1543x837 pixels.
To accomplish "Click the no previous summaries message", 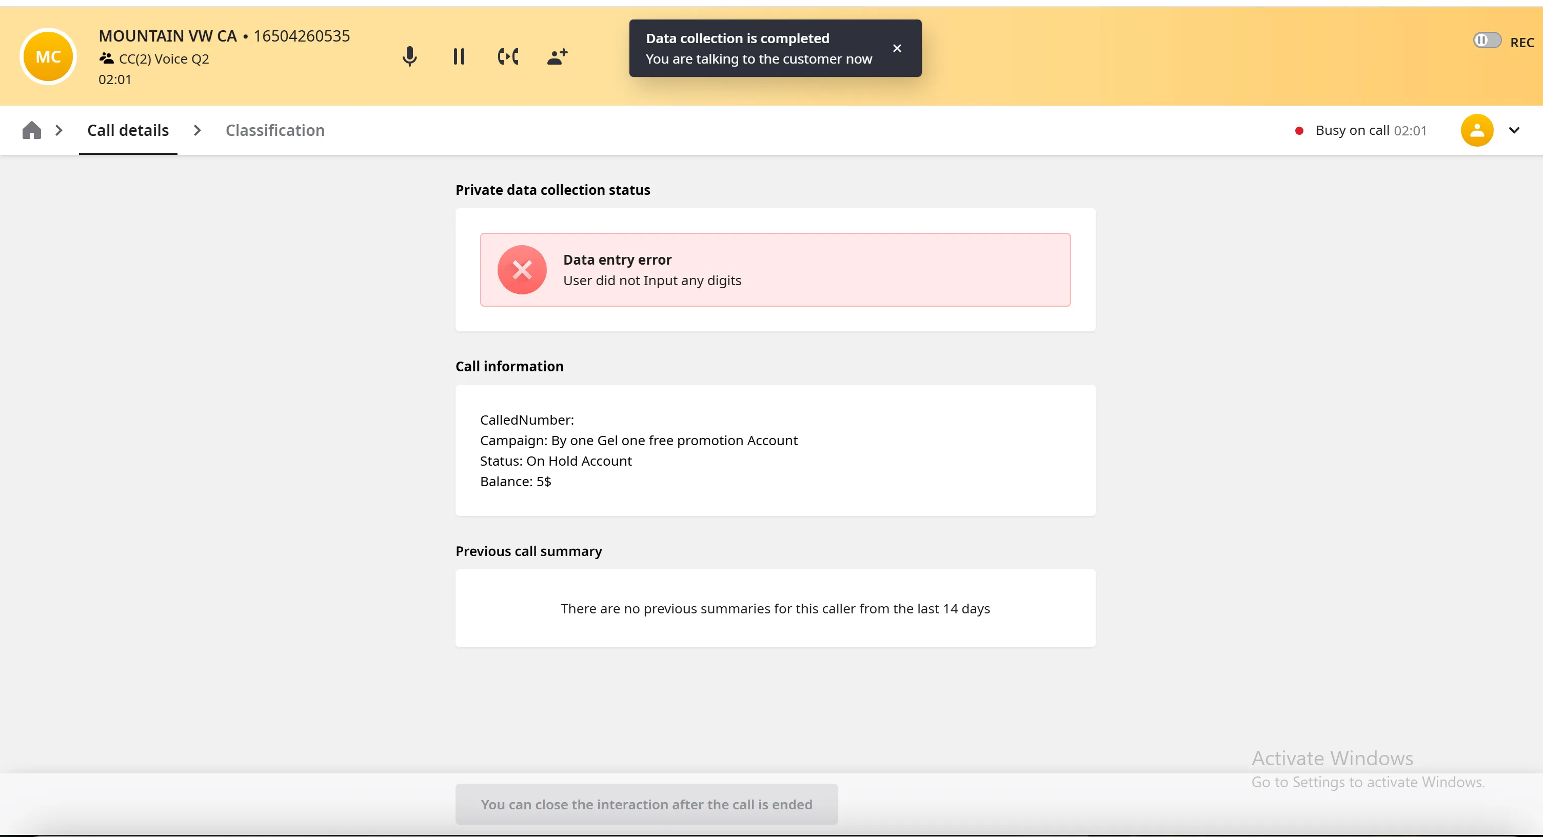I will click(775, 609).
